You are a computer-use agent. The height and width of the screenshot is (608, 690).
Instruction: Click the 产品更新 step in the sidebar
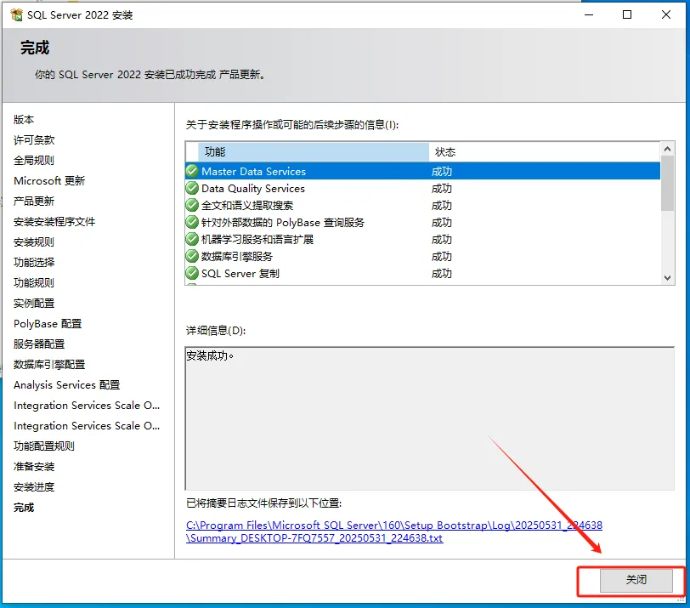click(x=34, y=202)
